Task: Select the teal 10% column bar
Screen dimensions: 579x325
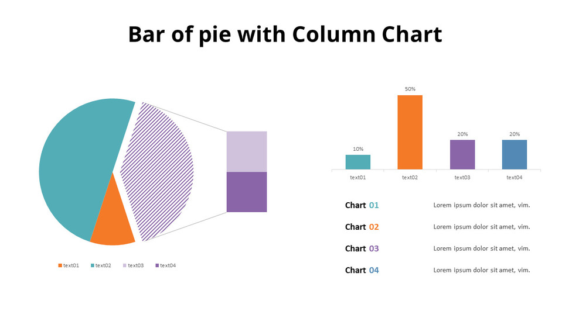Action: click(x=357, y=162)
